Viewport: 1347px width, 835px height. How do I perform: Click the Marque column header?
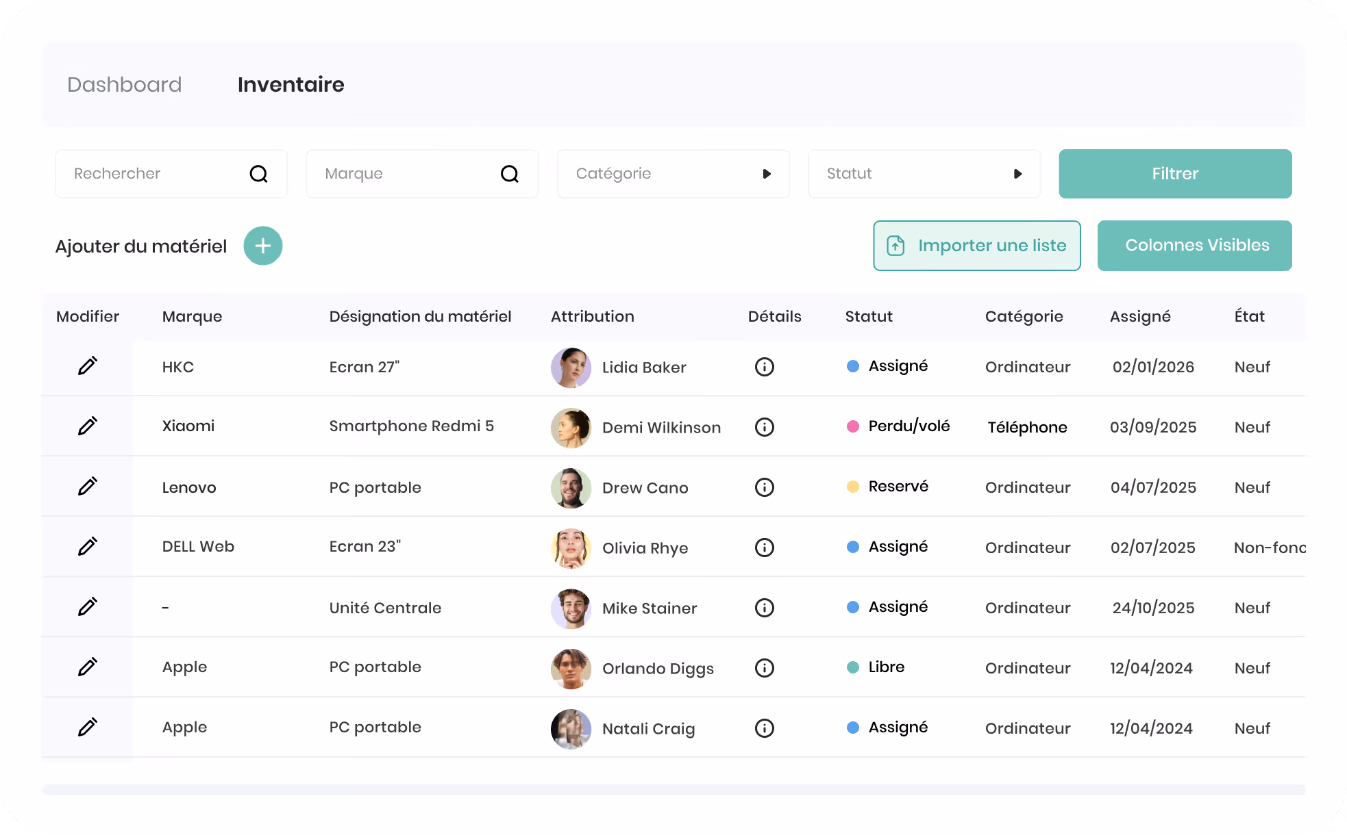pos(192,316)
